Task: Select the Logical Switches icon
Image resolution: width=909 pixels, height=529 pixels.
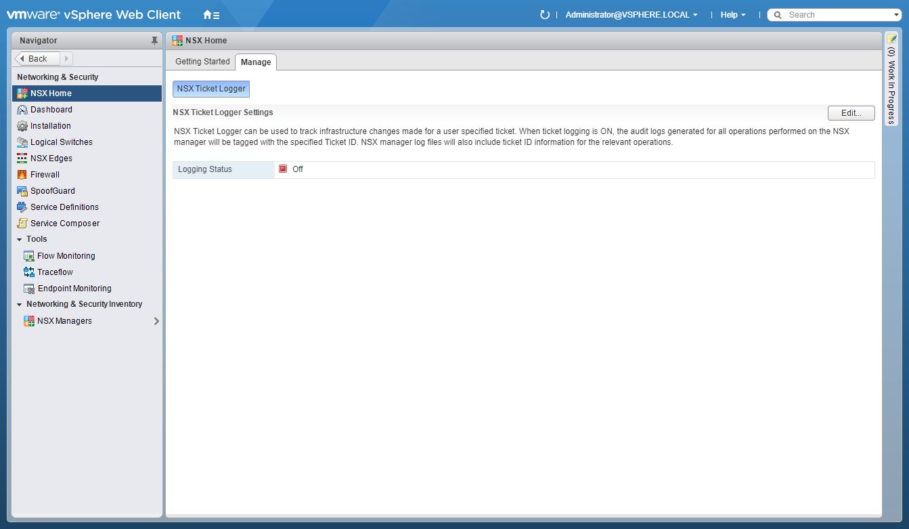Action: (22, 142)
